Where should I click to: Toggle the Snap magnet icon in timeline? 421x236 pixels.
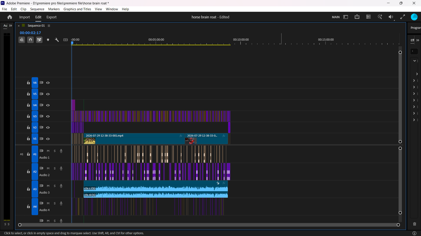click(x=31, y=40)
